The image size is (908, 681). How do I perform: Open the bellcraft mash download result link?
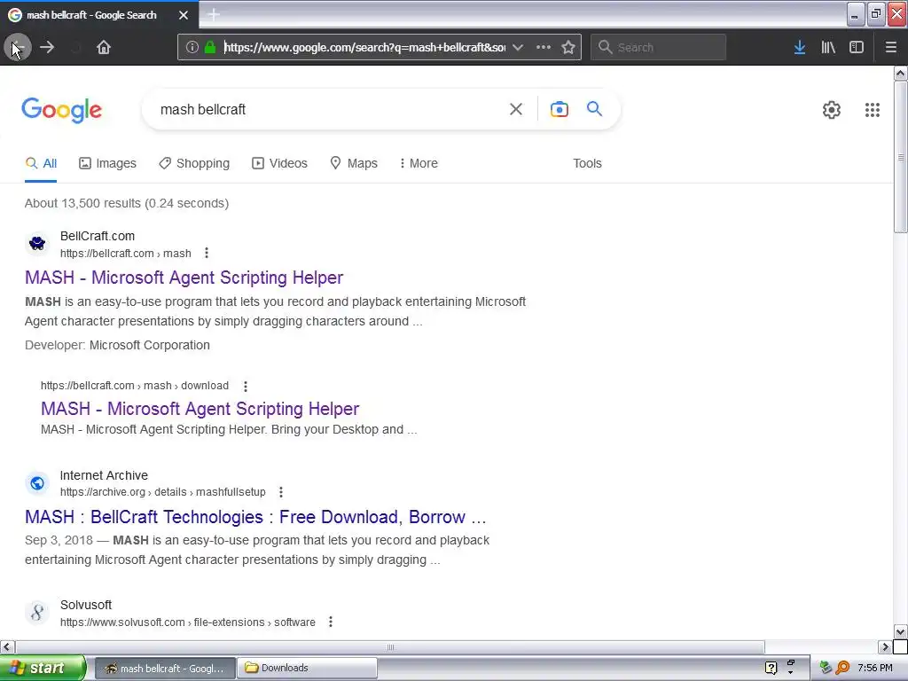pyautogui.click(x=200, y=409)
